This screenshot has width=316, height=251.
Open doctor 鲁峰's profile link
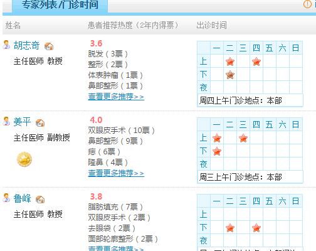tap(22, 198)
